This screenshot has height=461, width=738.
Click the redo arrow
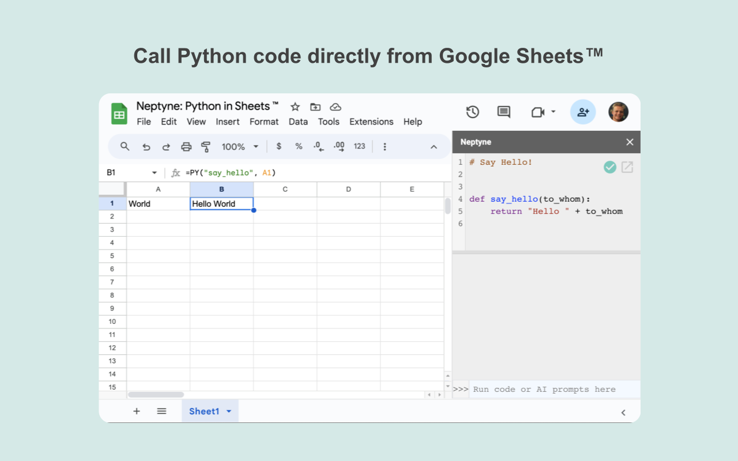[x=166, y=147]
